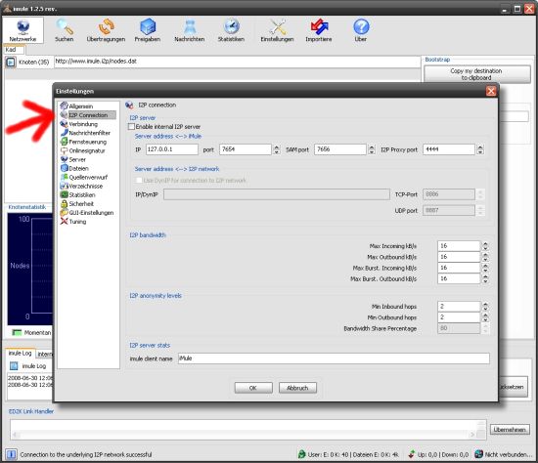
Task: Switch to the Kad tab
Action: [14, 50]
